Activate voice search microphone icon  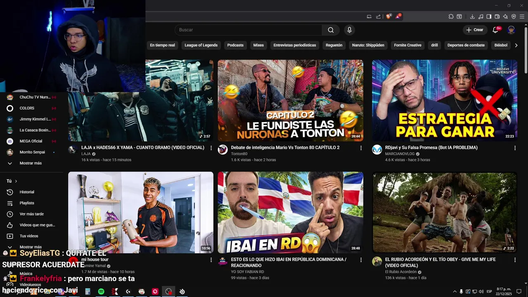[x=349, y=30]
